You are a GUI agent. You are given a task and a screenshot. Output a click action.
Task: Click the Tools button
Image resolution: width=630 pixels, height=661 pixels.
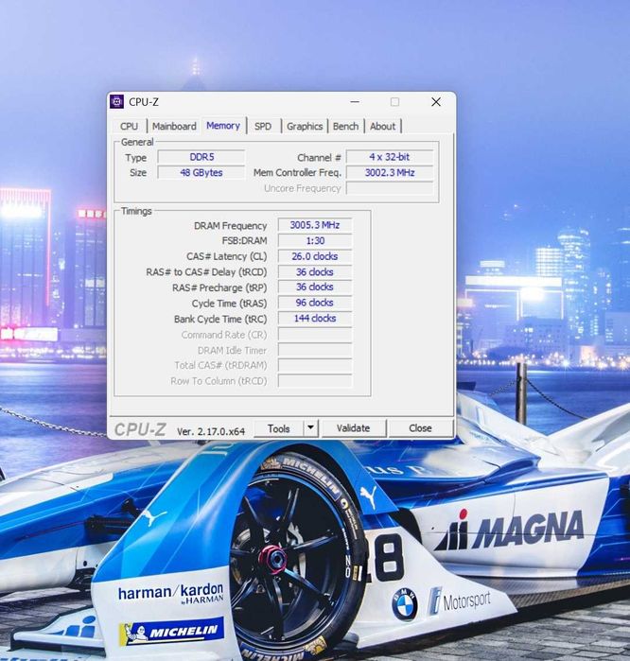(278, 428)
